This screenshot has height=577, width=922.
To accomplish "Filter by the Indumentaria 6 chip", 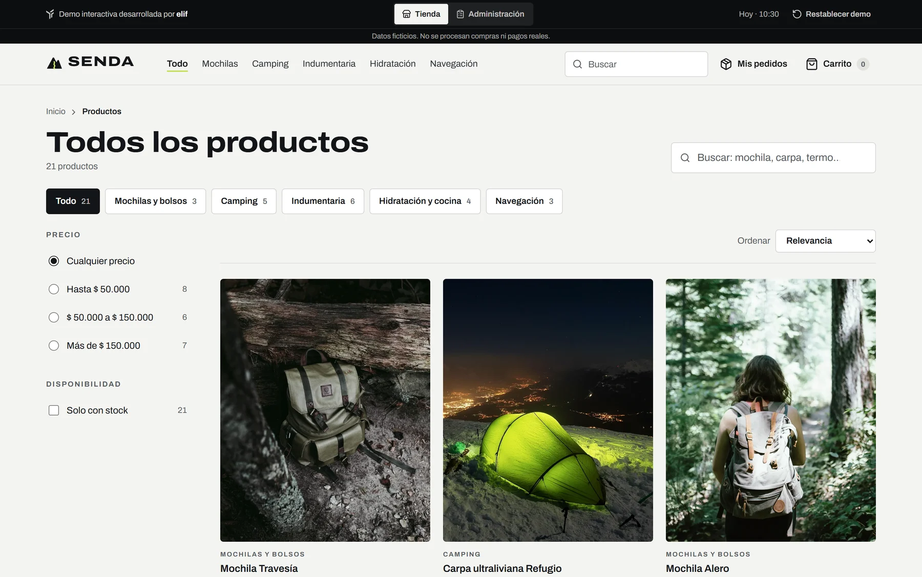I will click(323, 201).
